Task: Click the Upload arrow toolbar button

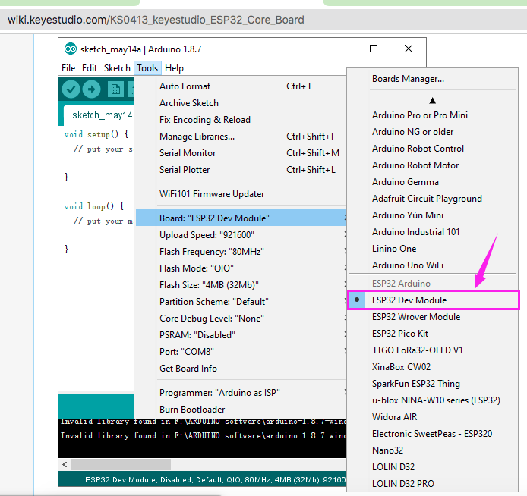Action: coord(91,89)
